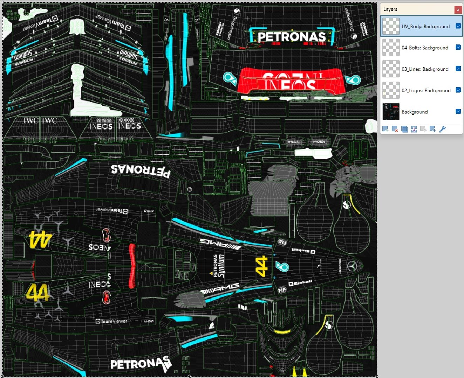The width and height of the screenshot is (464, 378).
Task: Click the Duplicate Layer icon
Action: tap(404, 129)
